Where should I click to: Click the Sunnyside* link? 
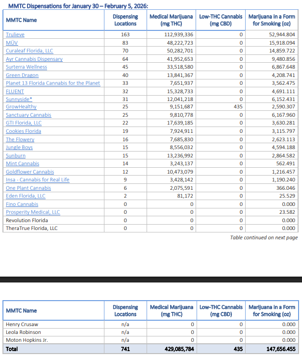[x=19, y=99]
